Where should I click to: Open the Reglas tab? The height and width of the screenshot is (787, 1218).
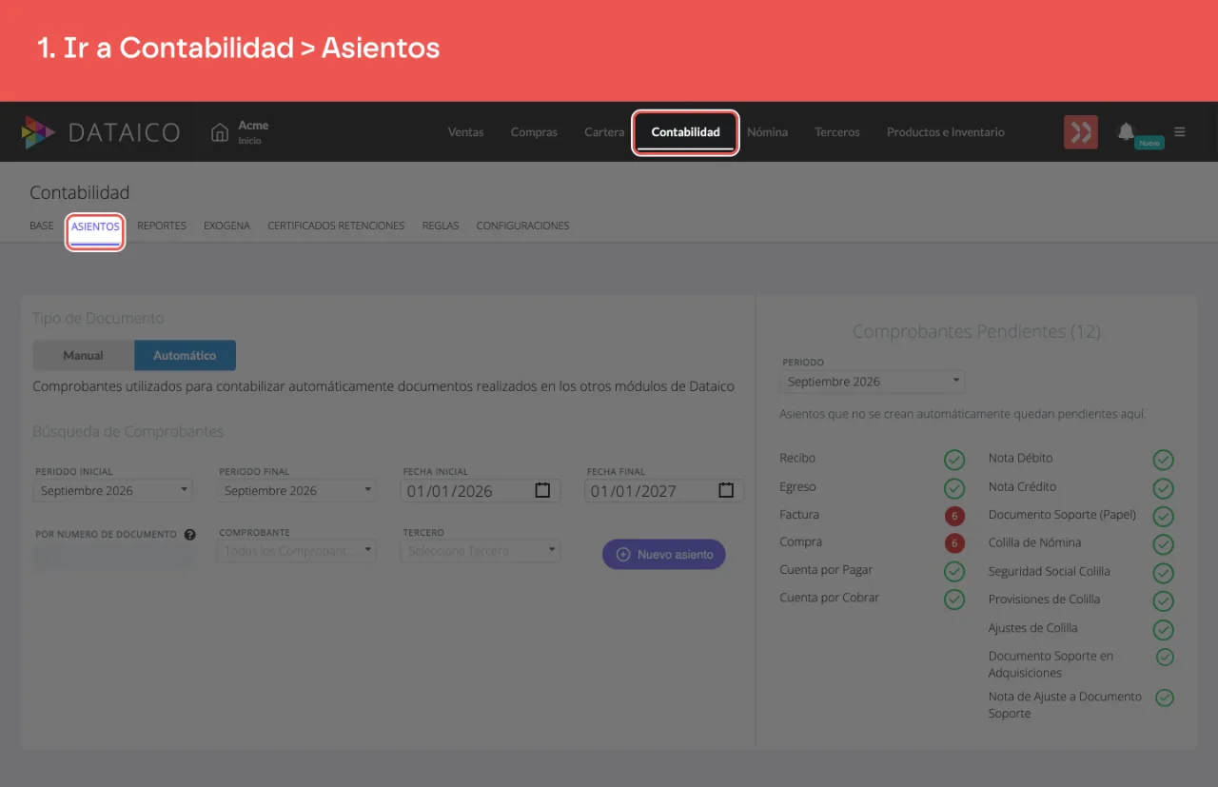pyautogui.click(x=441, y=226)
